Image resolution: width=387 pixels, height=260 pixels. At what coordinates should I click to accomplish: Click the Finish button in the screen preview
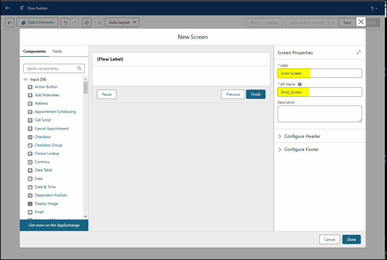pyautogui.click(x=256, y=94)
